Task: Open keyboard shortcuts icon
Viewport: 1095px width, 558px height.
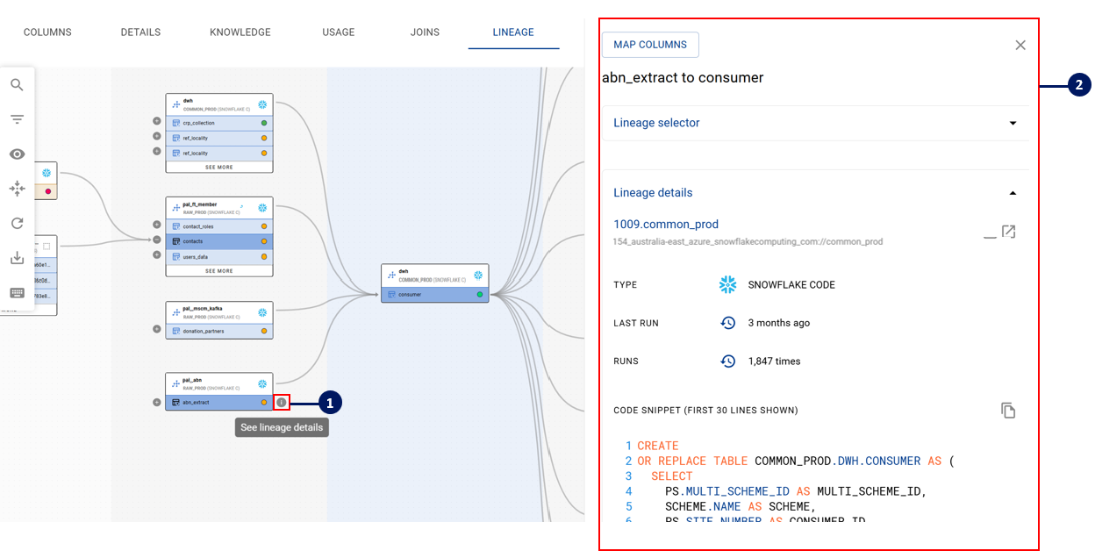Action: [x=17, y=292]
